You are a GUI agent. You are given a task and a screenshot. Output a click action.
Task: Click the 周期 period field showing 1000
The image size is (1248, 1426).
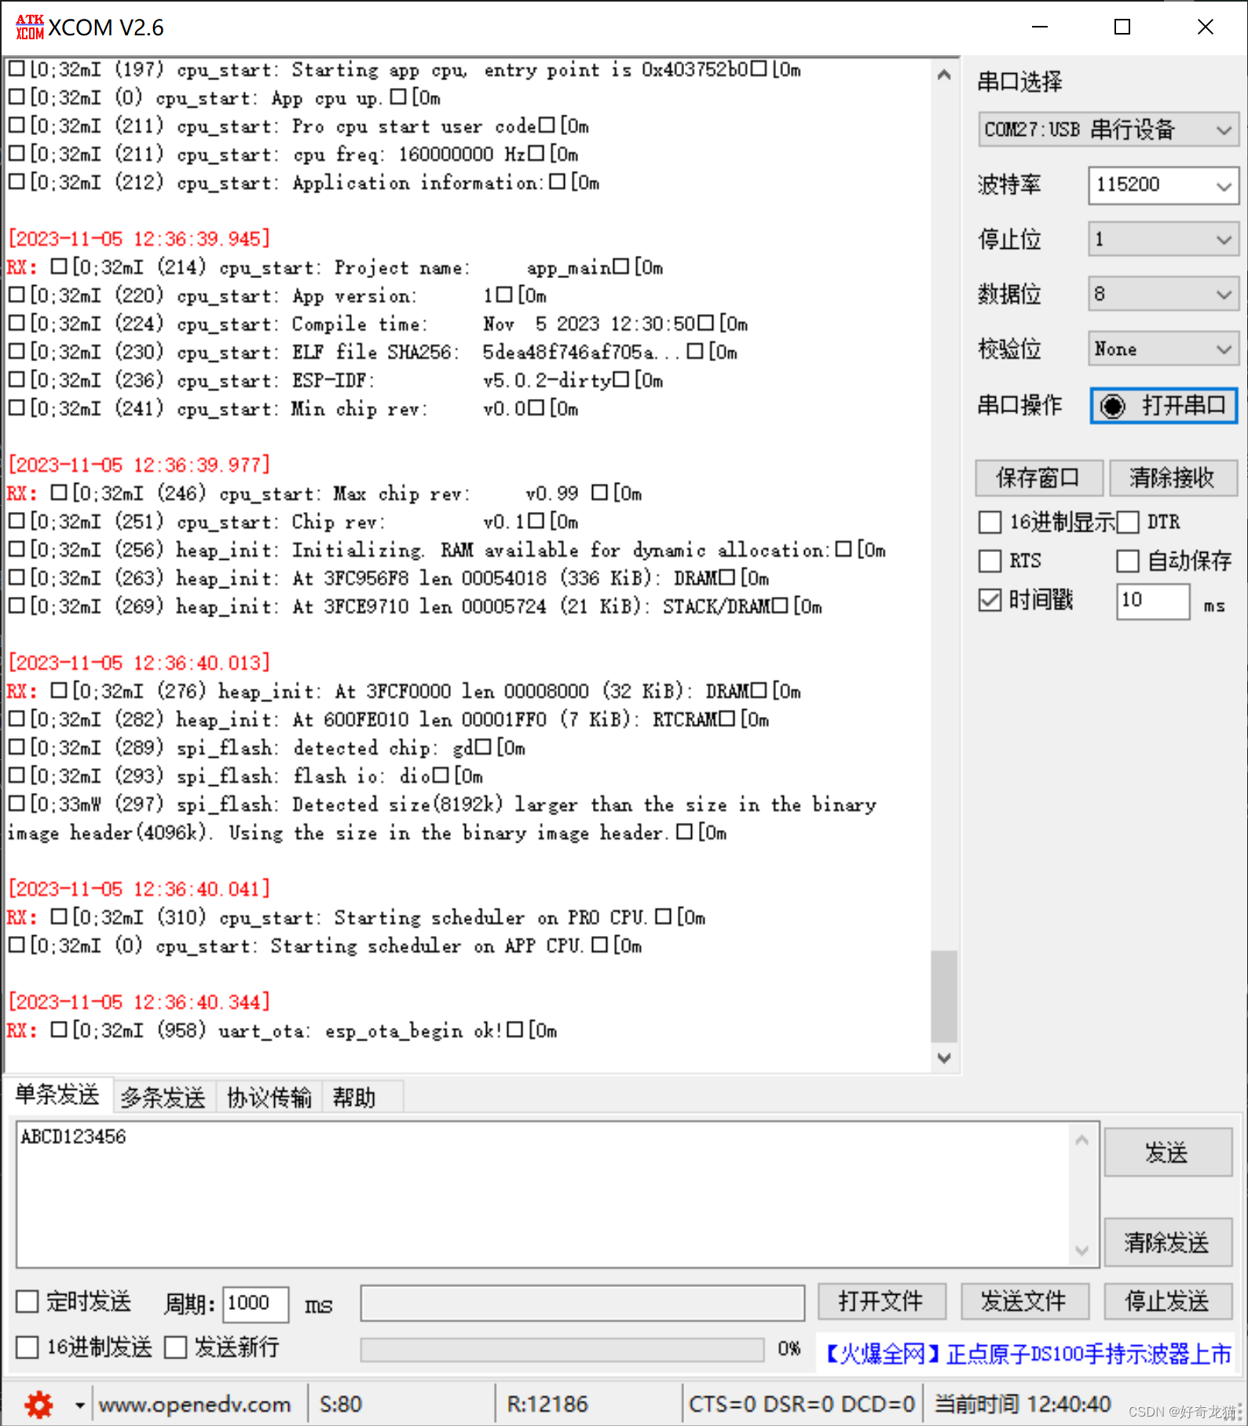pyautogui.click(x=255, y=1304)
